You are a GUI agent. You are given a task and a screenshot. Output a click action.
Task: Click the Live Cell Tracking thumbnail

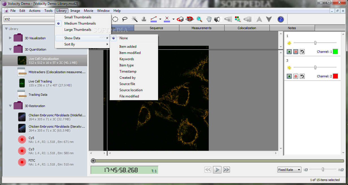(22, 83)
